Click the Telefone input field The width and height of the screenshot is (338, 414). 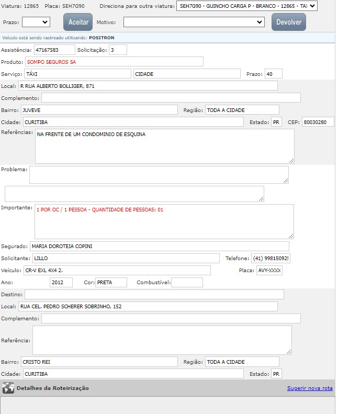point(271,259)
